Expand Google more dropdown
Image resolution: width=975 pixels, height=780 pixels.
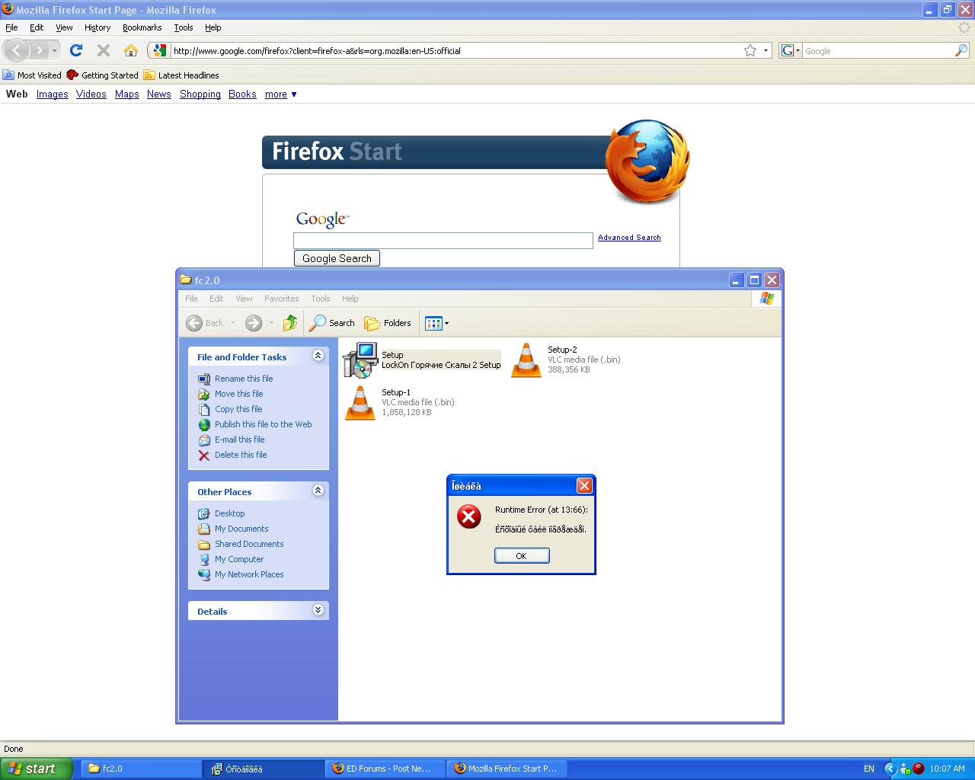pos(281,94)
